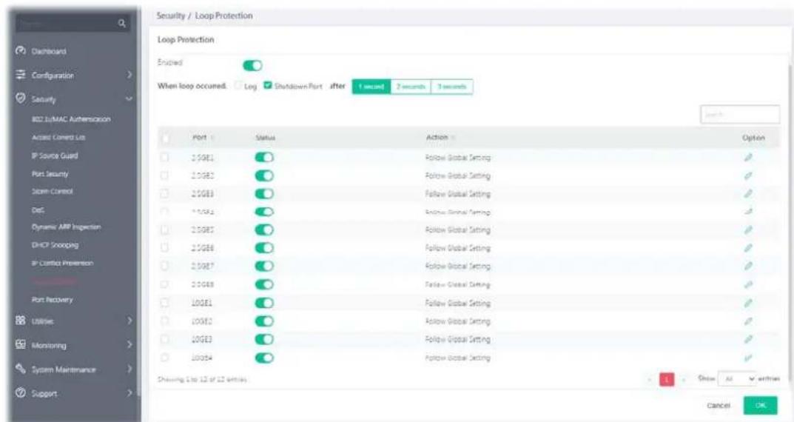
Task: Edit port 2.5GE1 with its pencil icon
Action: pyautogui.click(x=748, y=158)
